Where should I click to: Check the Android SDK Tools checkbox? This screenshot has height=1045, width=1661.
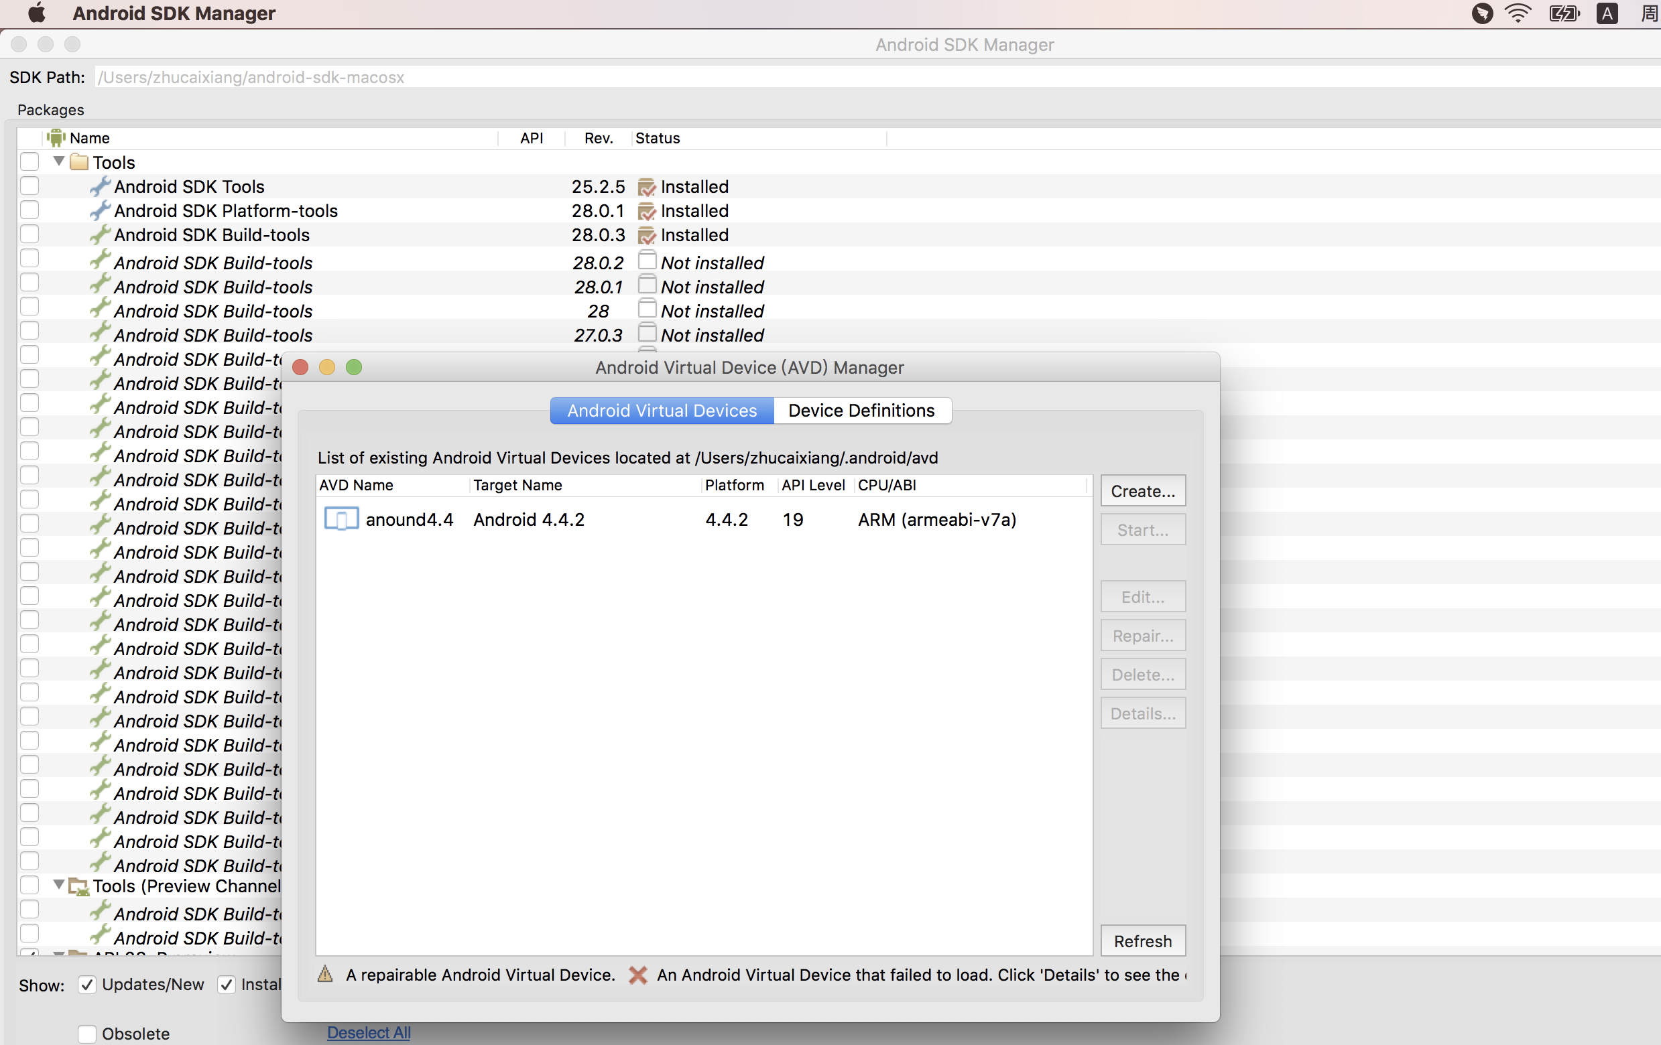tap(29, 186)
